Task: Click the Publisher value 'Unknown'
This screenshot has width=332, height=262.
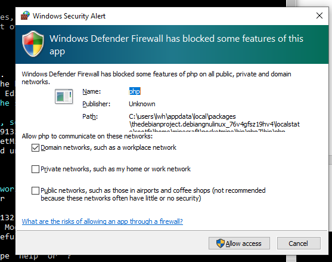Action: click(x=142, y=104)
